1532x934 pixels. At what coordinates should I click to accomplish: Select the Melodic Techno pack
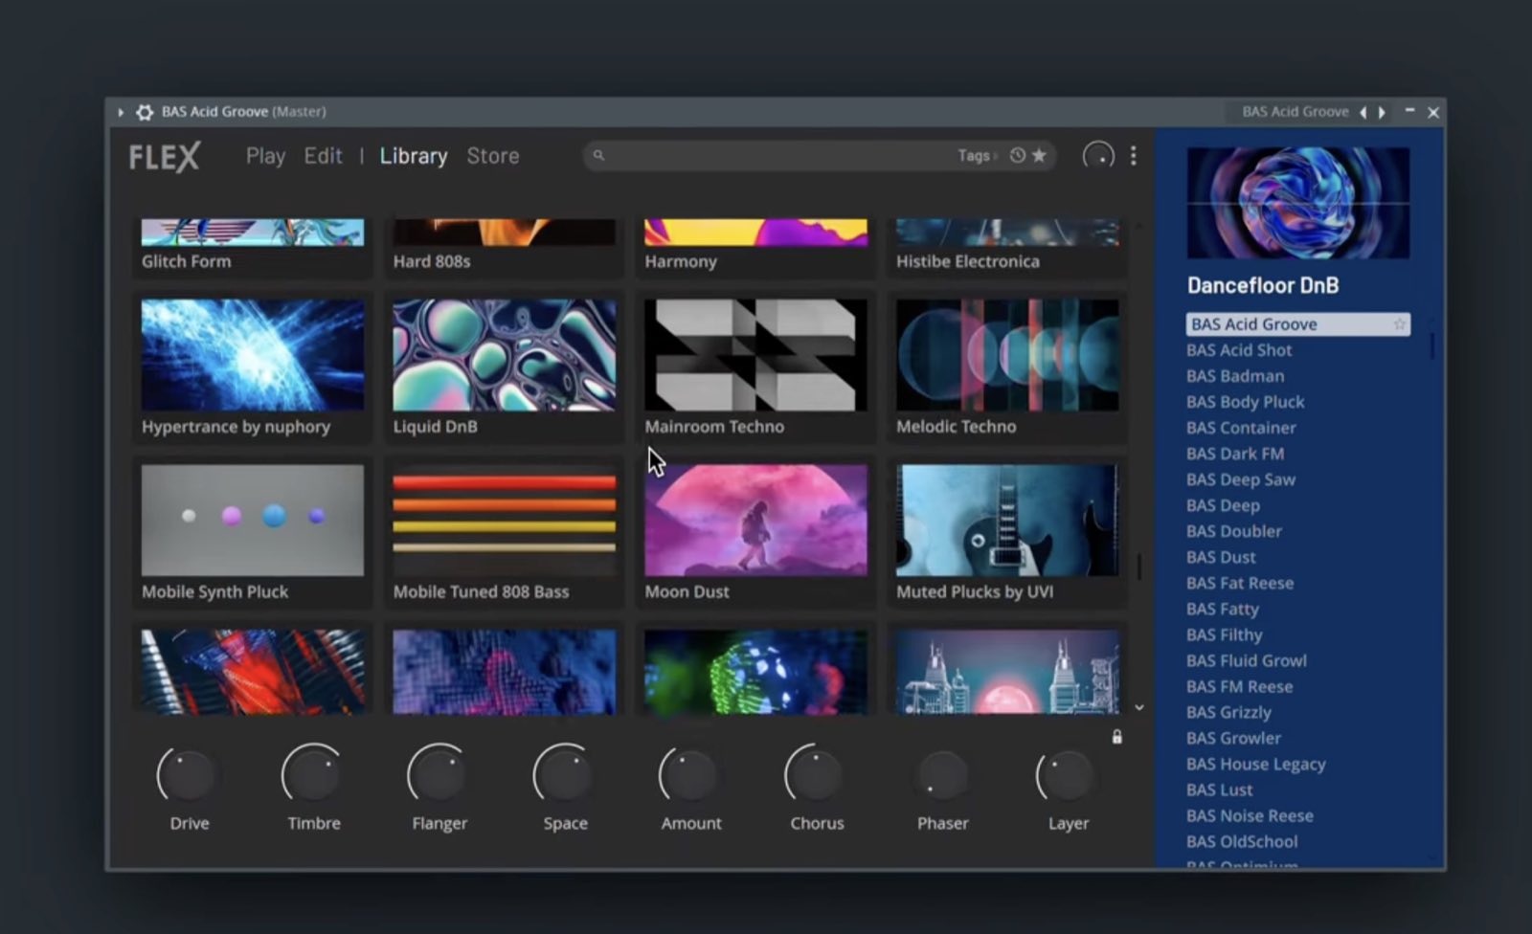[1007, 368]
